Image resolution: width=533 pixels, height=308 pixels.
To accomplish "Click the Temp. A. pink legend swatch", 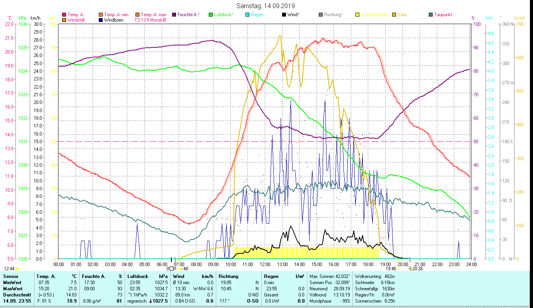I will click(64, 15).
